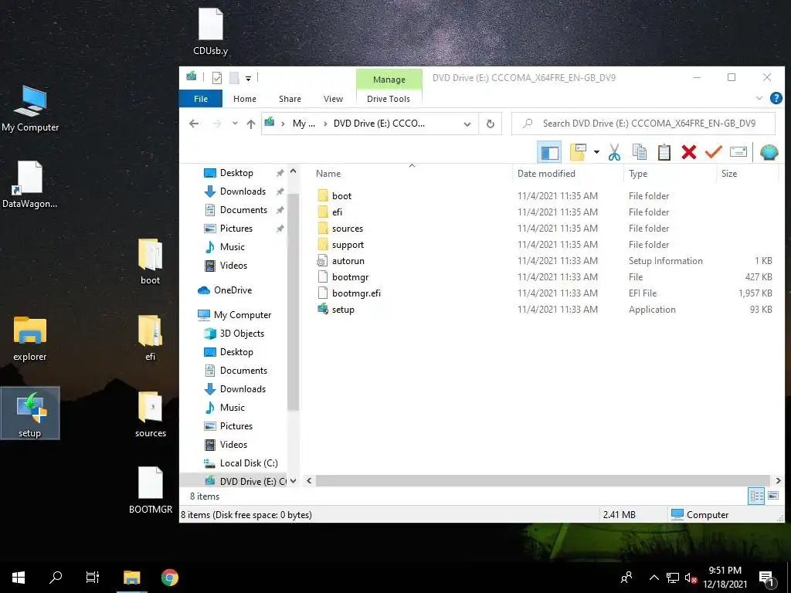Open pinned Documents in Quick access
This screenshot has width=791, height=593.
243,210
